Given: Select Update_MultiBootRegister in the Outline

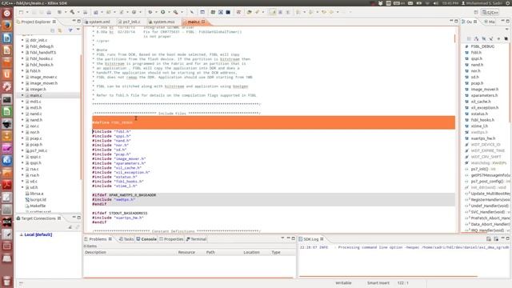Looking at the screenshot, I should click(x=490, y=194).
